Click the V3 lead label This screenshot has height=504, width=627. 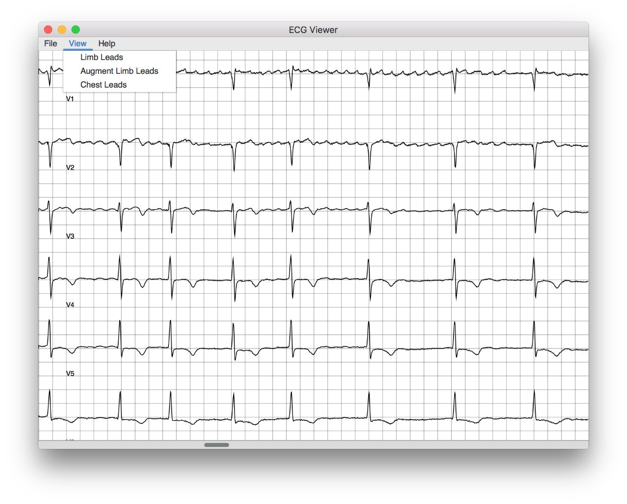coord(70,236)
